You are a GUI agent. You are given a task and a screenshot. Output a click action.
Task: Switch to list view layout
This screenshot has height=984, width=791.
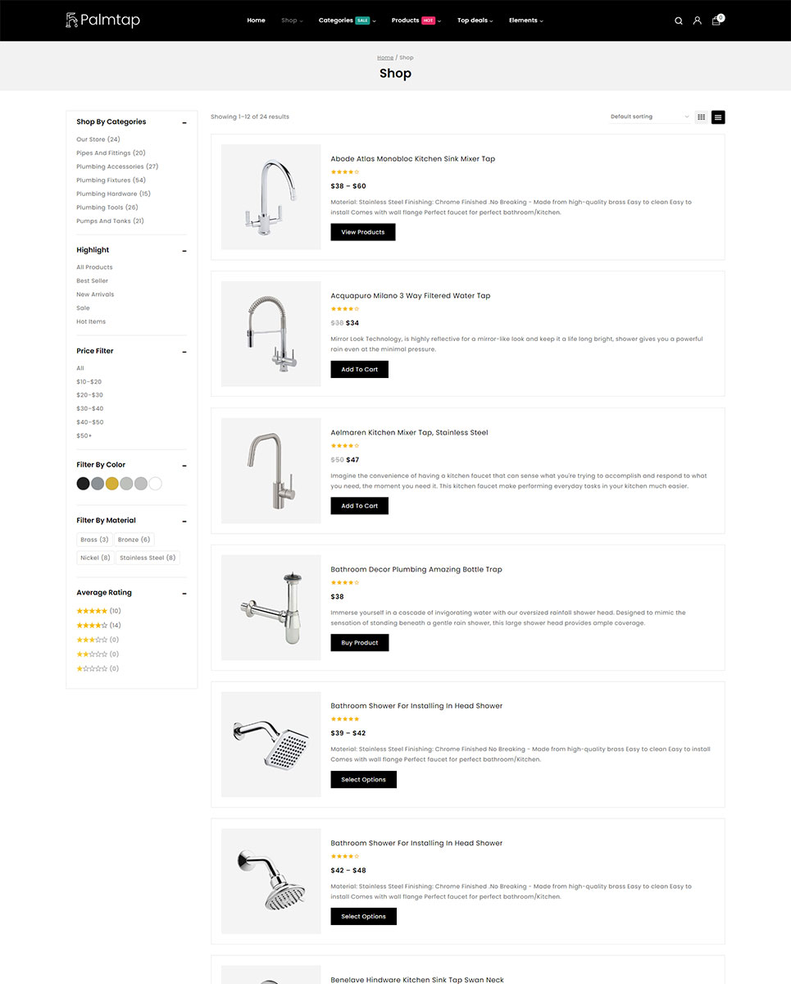pos(718,117)
